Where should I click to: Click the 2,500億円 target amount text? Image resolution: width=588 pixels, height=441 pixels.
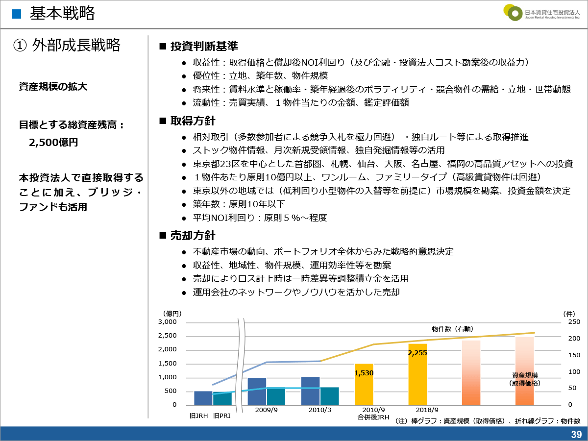click(53, 143)
